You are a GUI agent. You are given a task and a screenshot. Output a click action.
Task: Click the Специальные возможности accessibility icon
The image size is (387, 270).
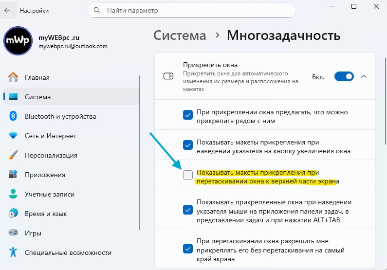[x=13, y=252]
